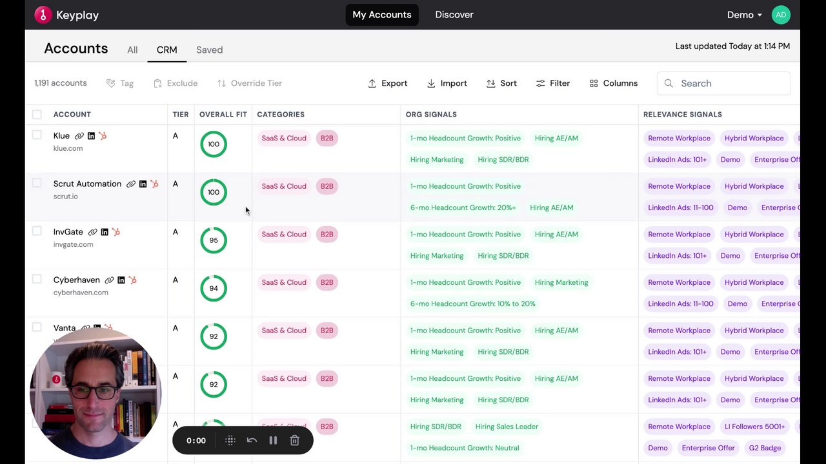Select the CRM tab
The width and height of the screenshot is (826, 464).
coord(166,50)
